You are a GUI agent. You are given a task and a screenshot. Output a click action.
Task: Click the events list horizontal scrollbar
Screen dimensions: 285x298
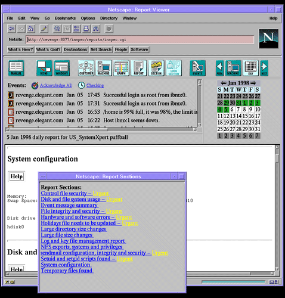[x=101, y=129]
